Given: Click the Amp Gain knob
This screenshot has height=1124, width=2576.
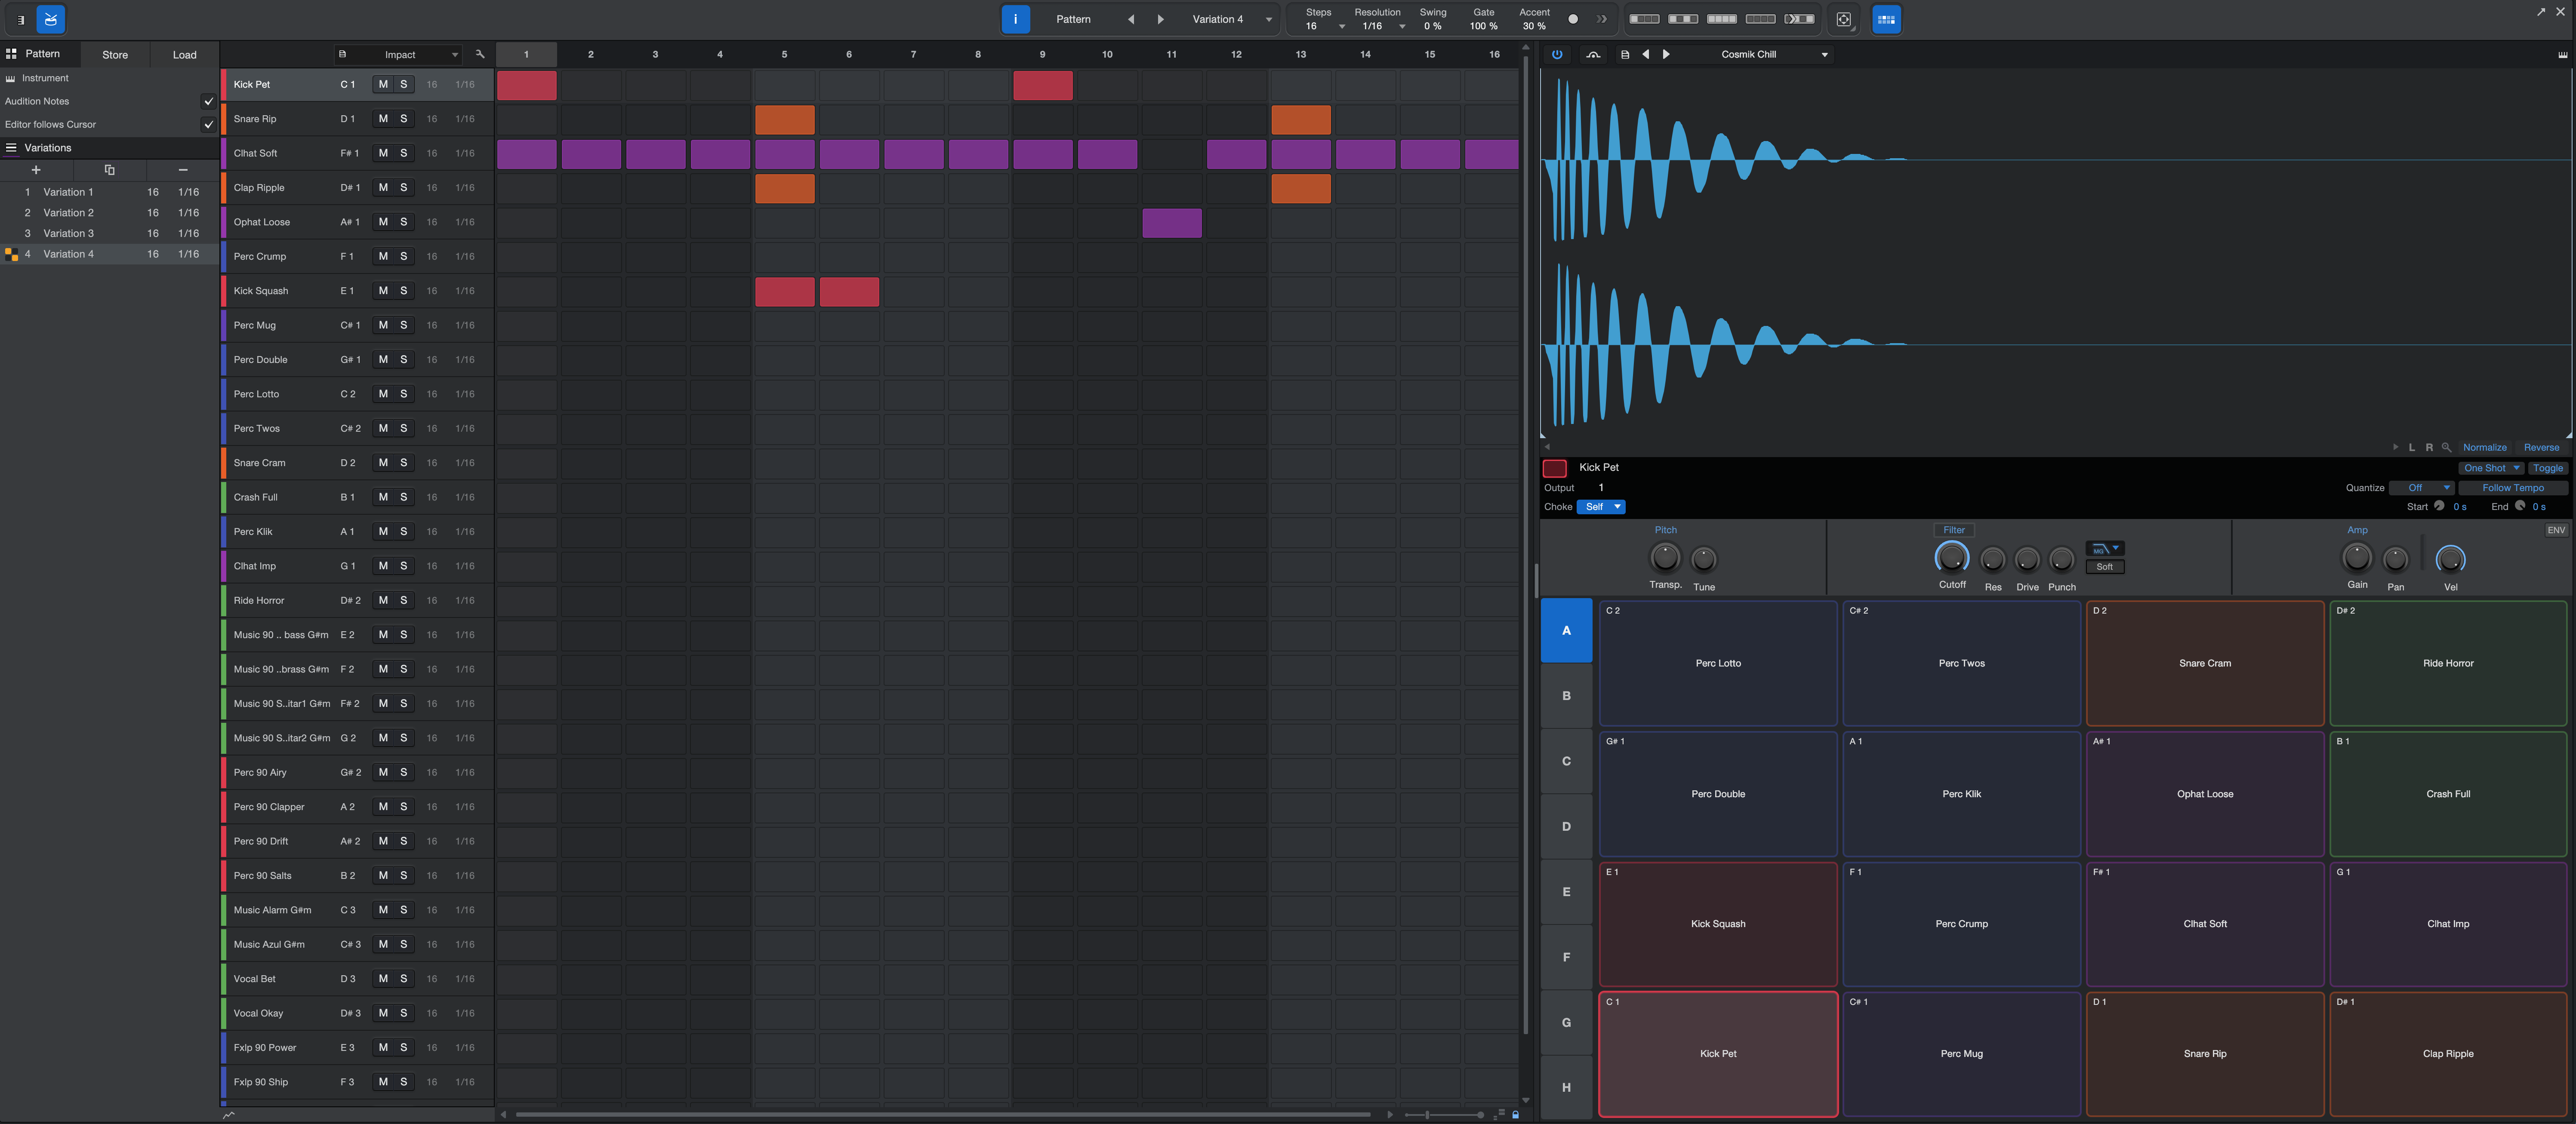Looking at the screenshot, I should pyautogui.click(x=2357, y=558).
